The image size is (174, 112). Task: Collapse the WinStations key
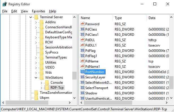tap(36, 78)
